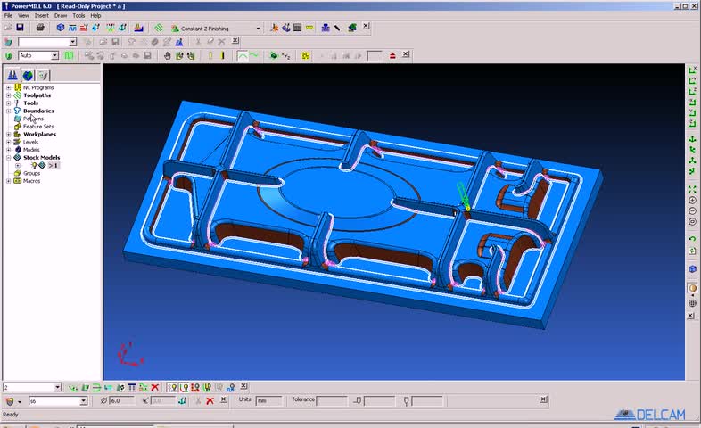Click the orange sphere shaded view icon
Image resolution: width=701 pixels, height=428 pixels.
(692, 288)
